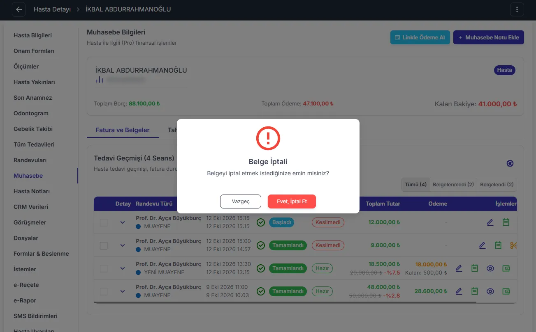This screenshot has height=332, width=536.
Task: Confirm with Evet, İptal Et button
Action: coord(292,201)
